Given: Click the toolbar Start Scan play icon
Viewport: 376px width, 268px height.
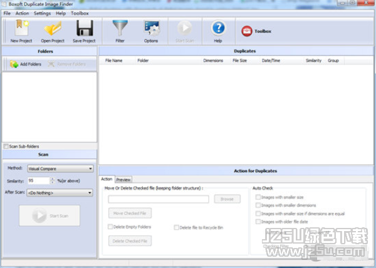Looking at the screenshot, I should 185,28.
